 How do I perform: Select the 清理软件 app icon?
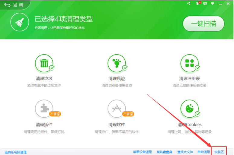tap(117, 109)
